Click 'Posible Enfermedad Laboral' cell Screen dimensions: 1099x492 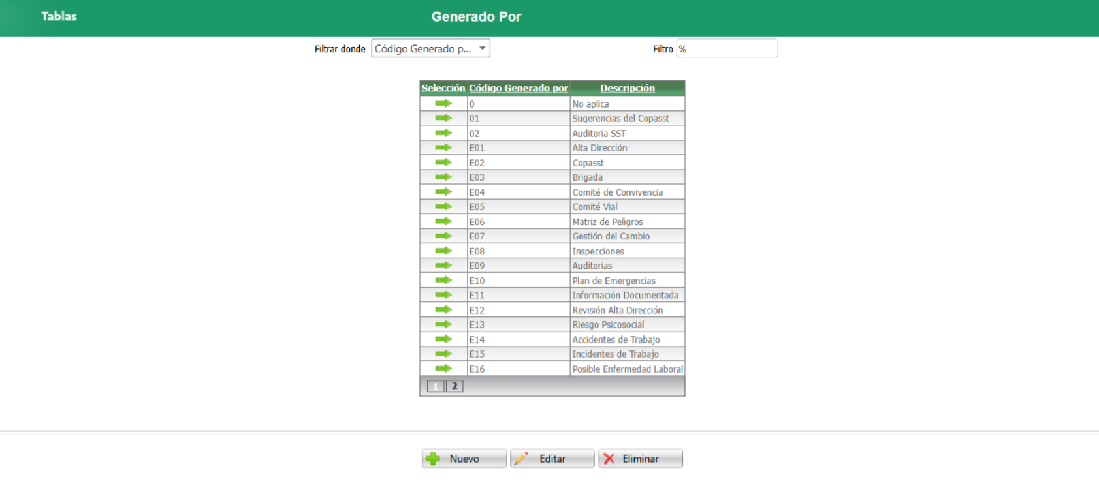click(x=628, y=369)
